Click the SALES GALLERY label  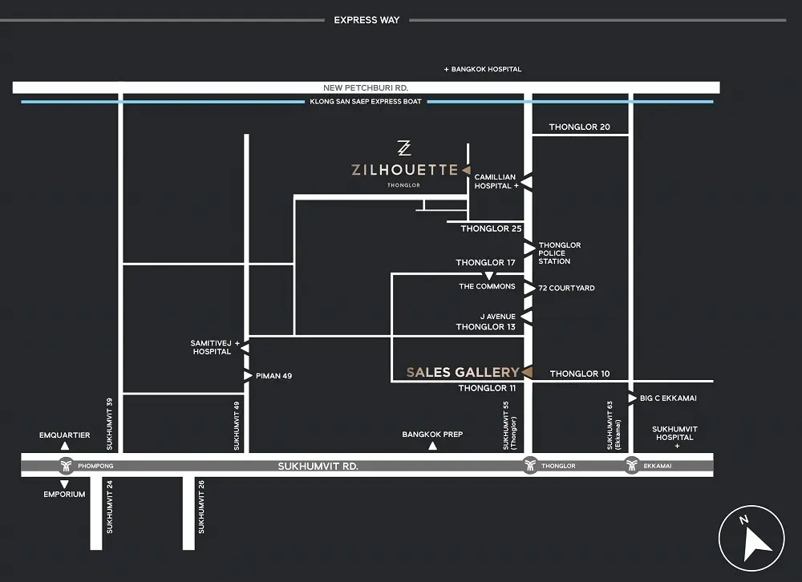[x=463, y=372]
